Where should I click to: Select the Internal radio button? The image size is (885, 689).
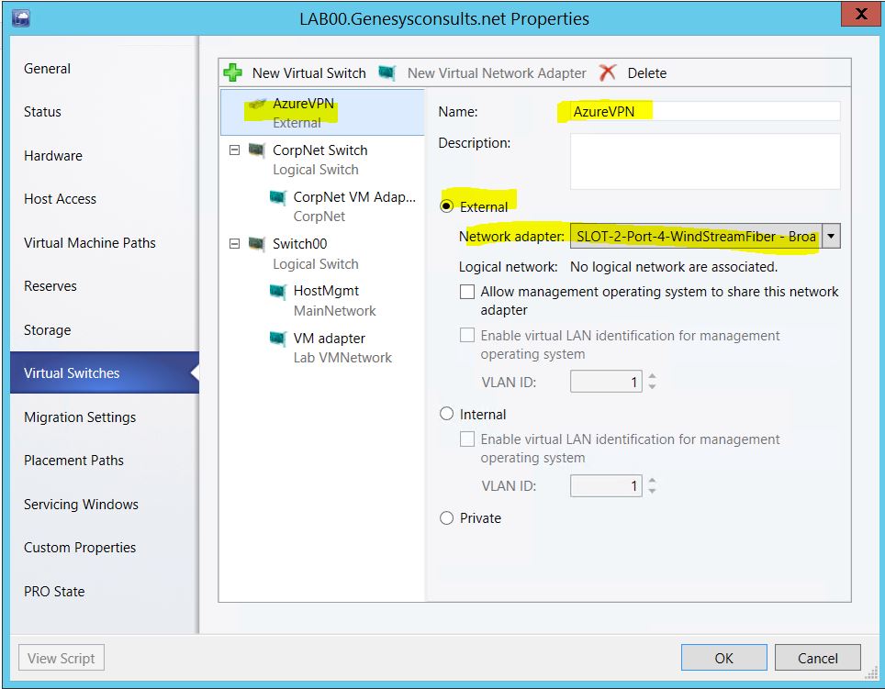click(x=447, y=414)
